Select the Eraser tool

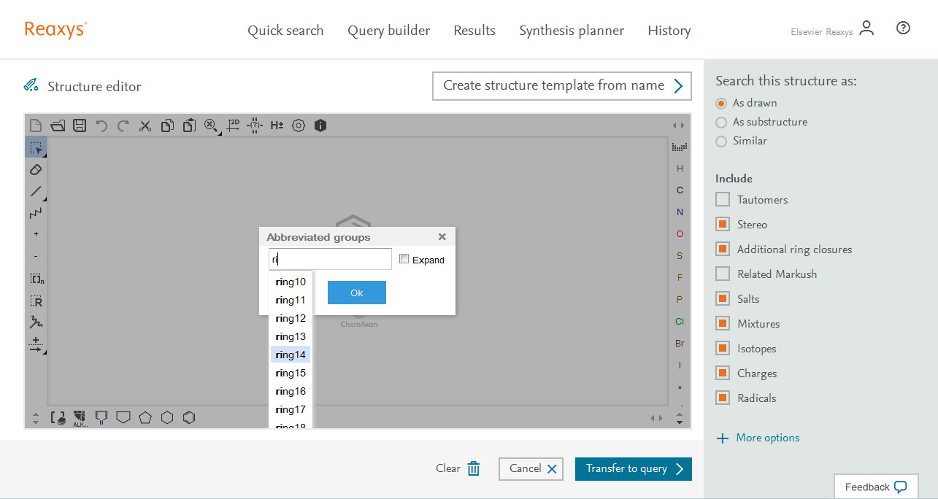(36, 169)
